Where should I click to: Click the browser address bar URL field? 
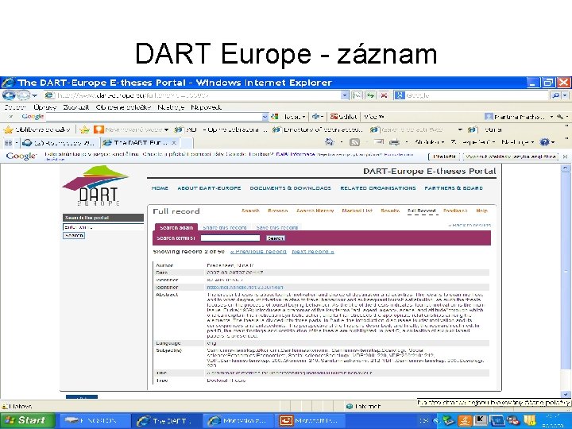point(193,95)
